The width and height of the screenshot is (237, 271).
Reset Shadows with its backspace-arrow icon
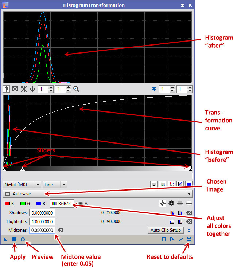(189, 213)
